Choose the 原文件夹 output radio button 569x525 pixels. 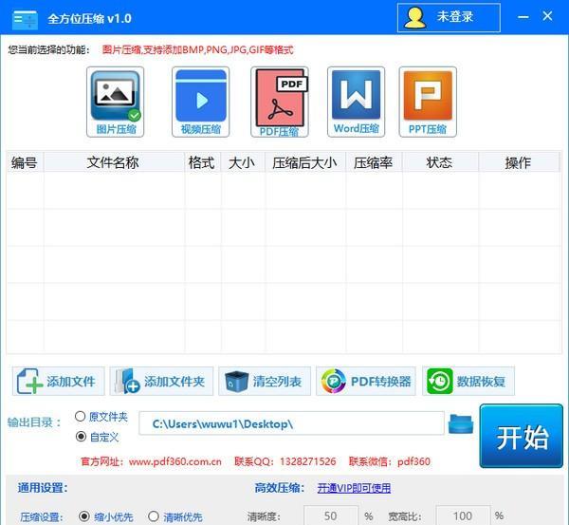81,417
